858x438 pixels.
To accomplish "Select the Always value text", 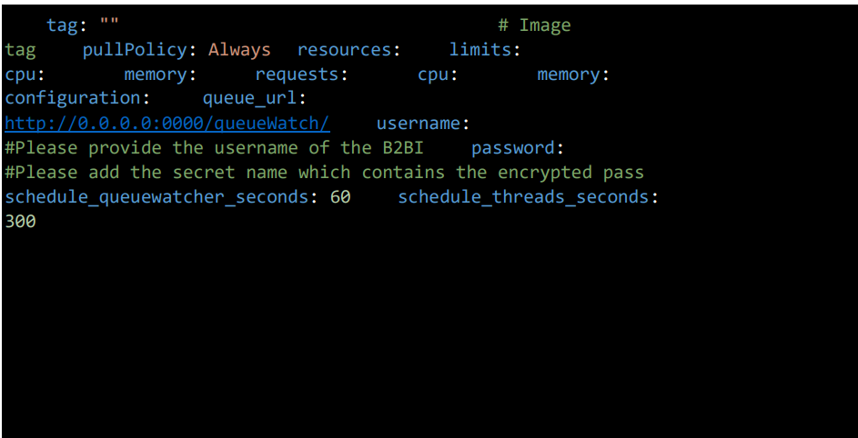I will [239, 50].
